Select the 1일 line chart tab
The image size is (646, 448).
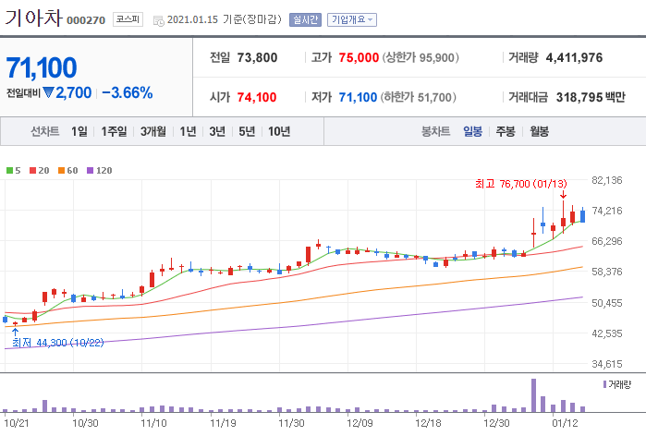[x=79, y=131]
